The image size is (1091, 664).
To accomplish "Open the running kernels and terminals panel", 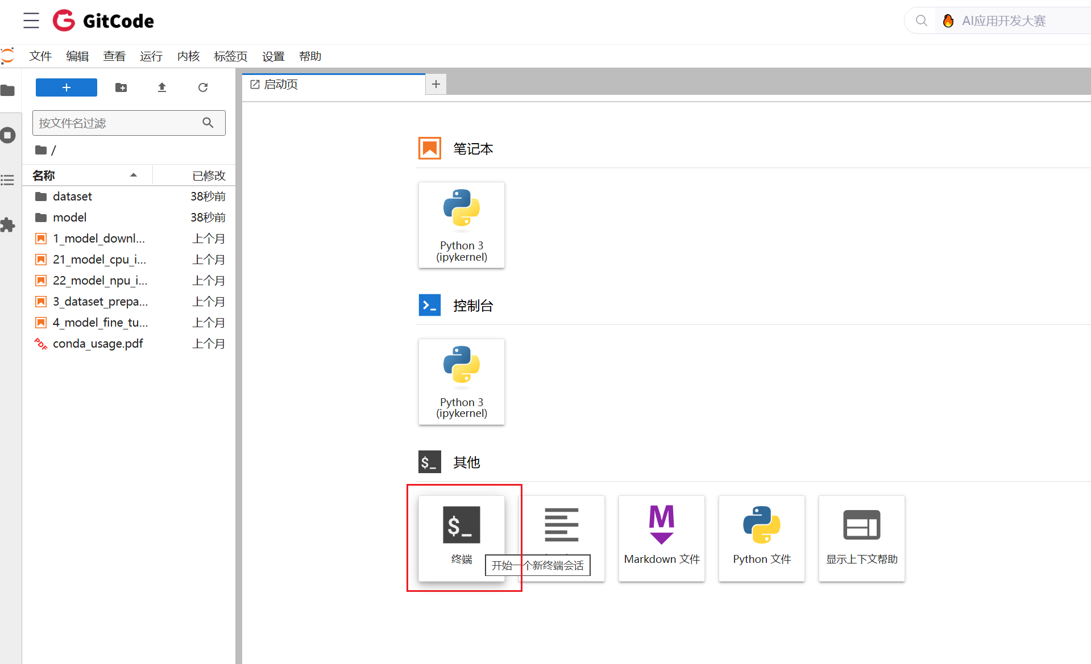I will point(8,135).
